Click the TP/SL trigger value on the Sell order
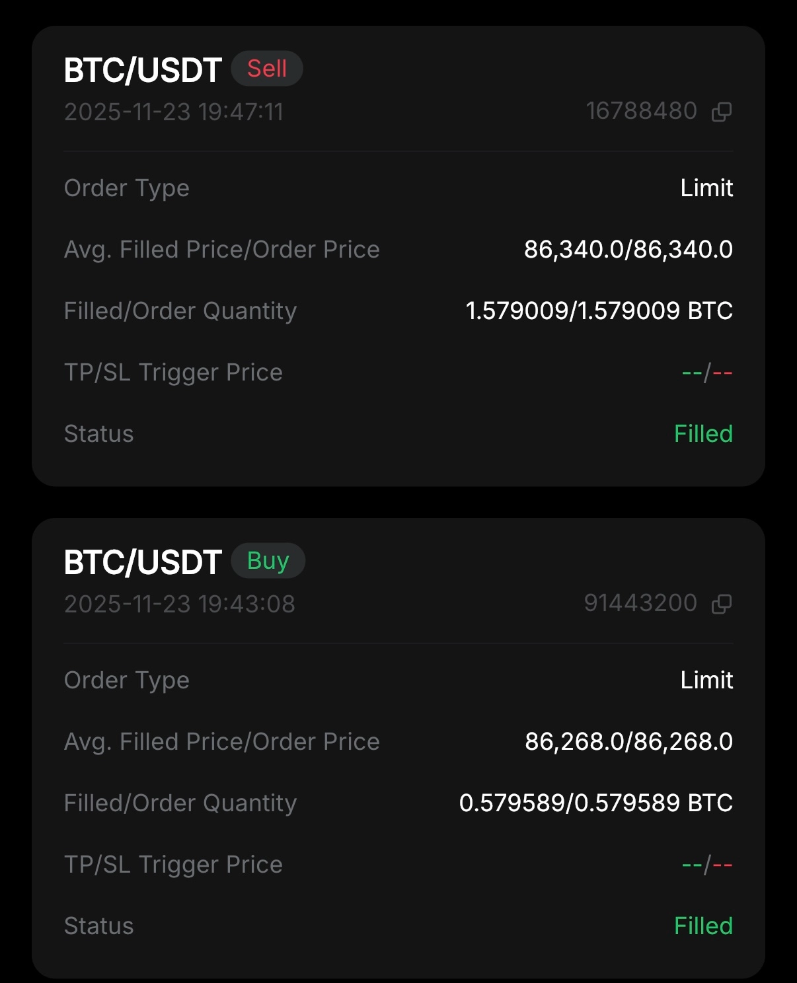 click(x=707, y=373)
